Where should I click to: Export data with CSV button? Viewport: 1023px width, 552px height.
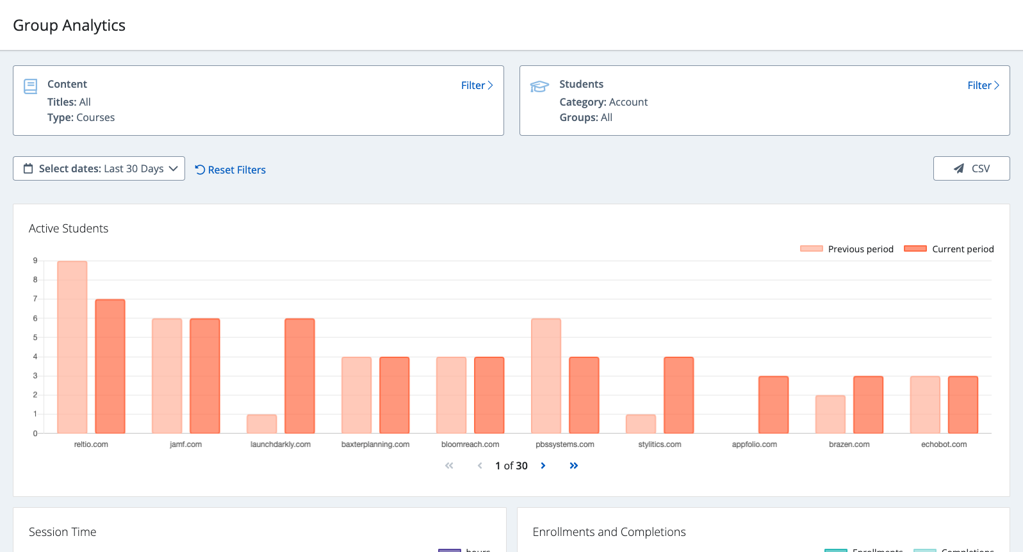(971, 169)
